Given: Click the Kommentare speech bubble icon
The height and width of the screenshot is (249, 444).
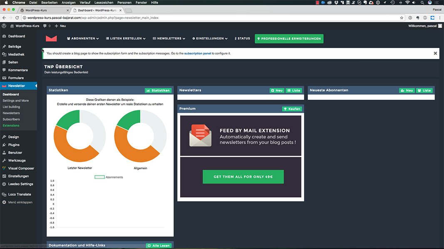Looking at the screenshot, I should pos(4,70).
